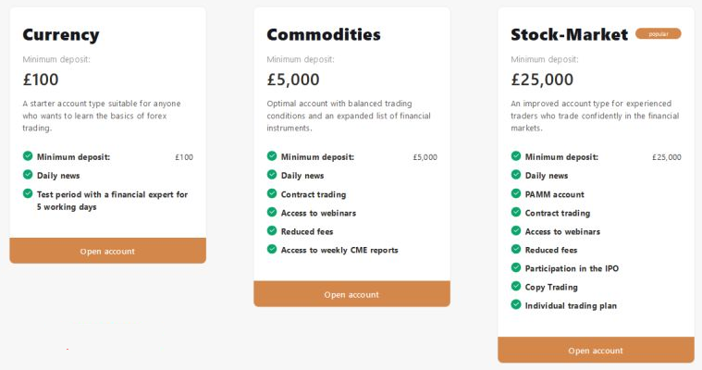
Task: Open account under Currency plan
Action: coord(107,251)
